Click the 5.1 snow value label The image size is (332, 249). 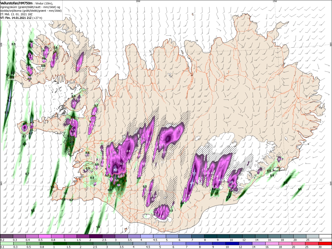[194, 173]
